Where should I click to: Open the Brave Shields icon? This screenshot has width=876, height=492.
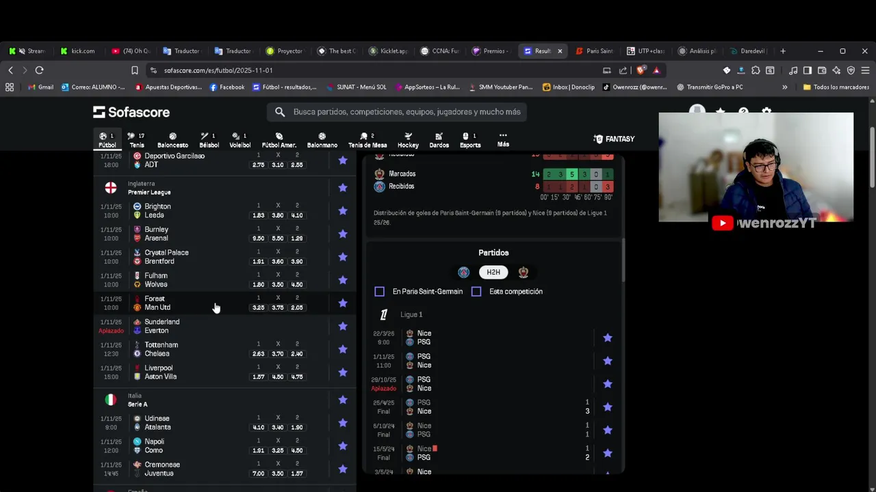[x=641, y=70]
